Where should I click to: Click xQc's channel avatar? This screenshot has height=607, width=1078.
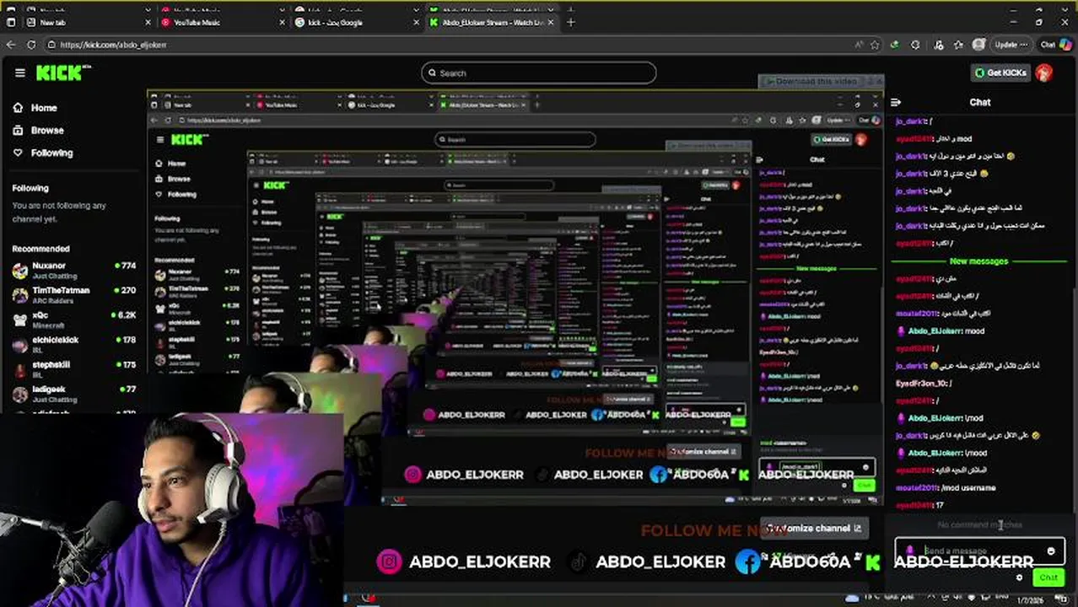pos(19,320)
